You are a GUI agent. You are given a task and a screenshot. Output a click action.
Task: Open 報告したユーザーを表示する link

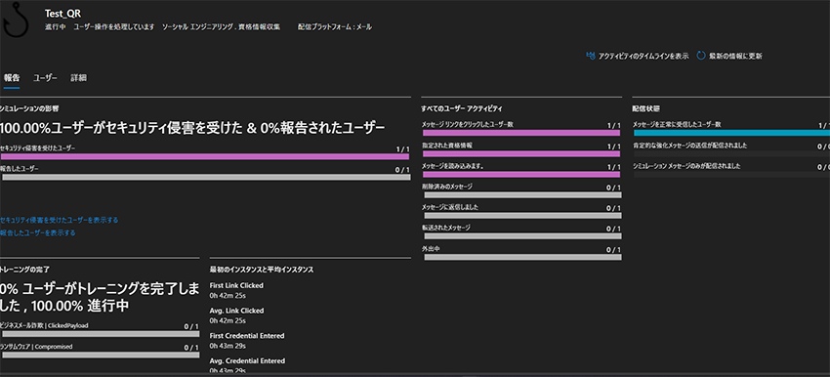point(37,233)
